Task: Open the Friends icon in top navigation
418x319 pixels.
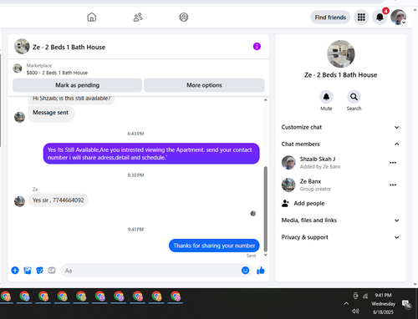Action: [x=138, y=18]
